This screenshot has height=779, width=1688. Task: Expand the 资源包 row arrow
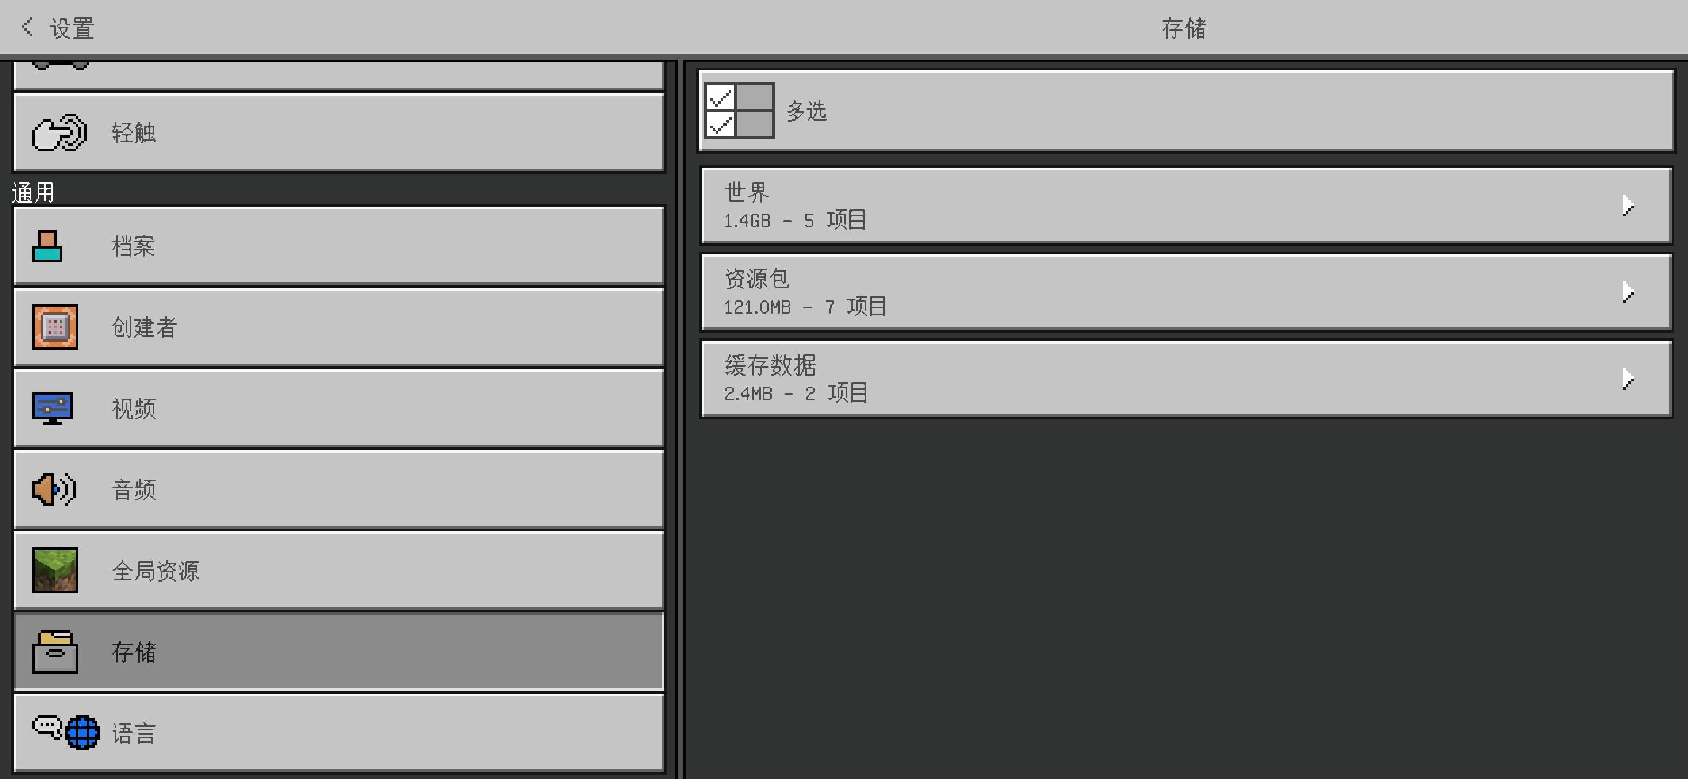coord(1628,292)
